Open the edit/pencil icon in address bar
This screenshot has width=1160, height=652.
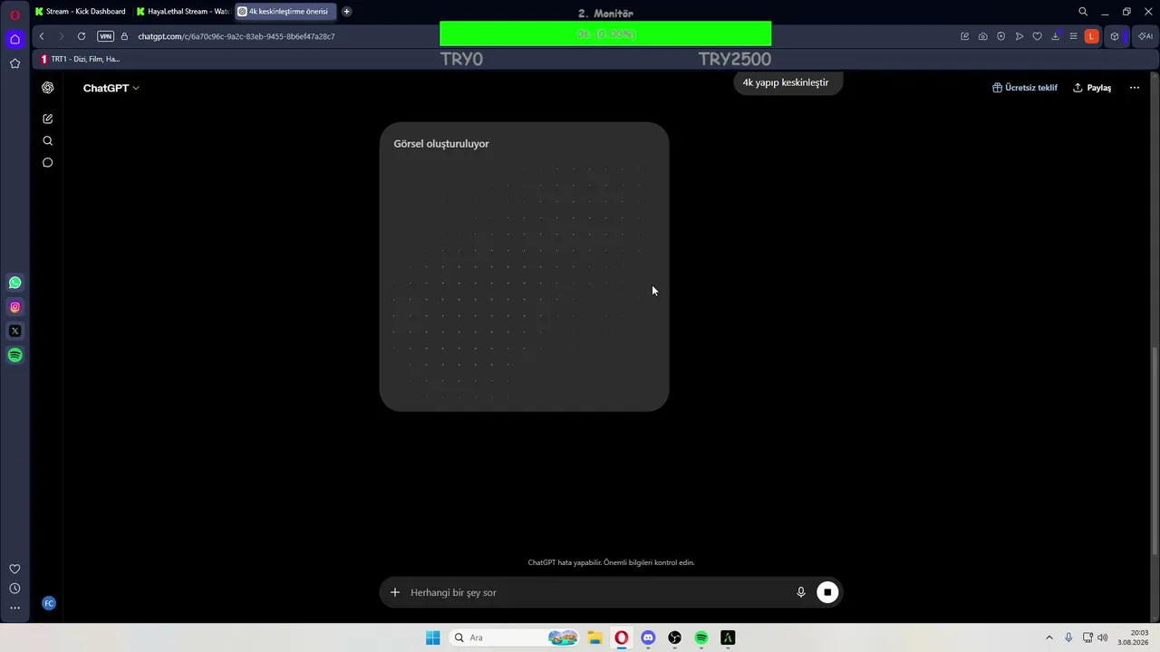pos(965,36)
